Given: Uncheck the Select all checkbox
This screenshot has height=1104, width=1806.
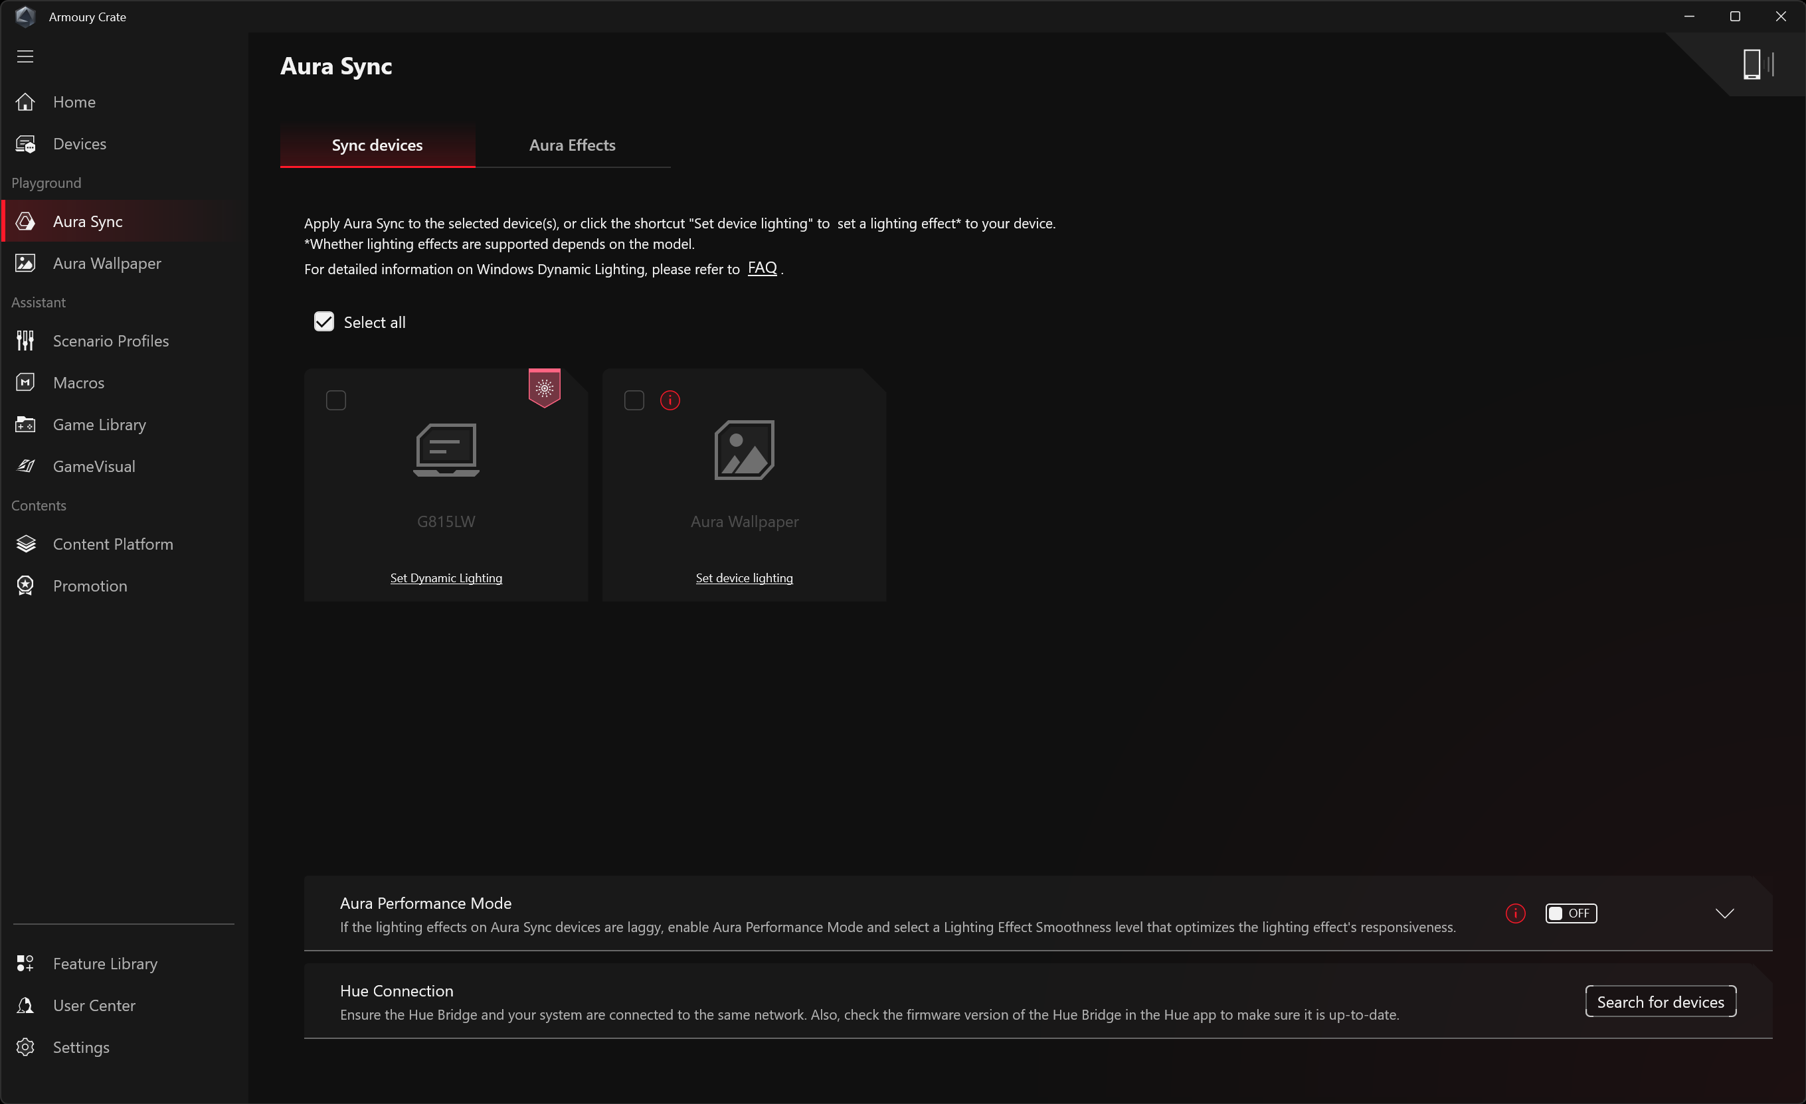Looking at the screenshot, I should tap(324, 321).
